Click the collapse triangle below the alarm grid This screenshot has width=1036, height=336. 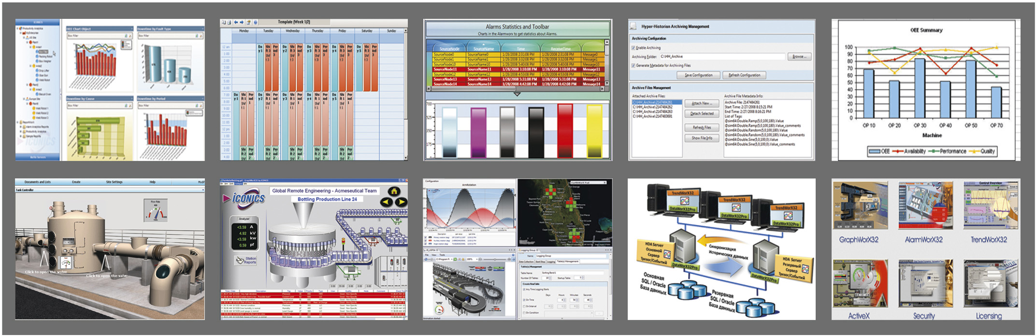(x=517, y=94)
